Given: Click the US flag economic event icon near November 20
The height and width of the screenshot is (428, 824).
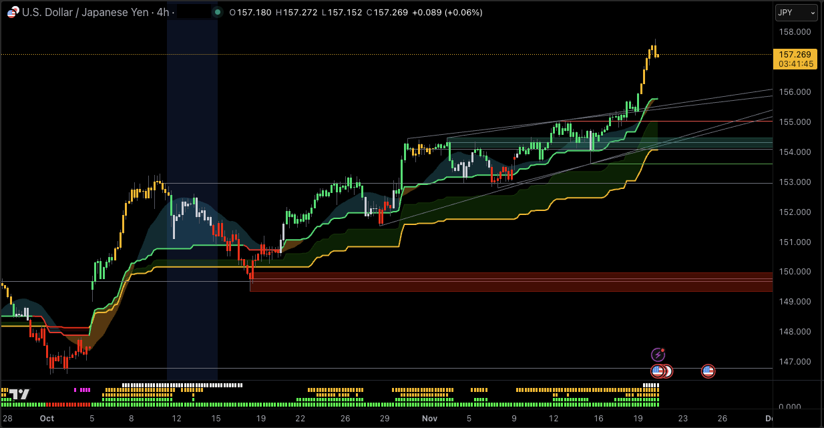Looking at the screenshot, I should click(x=708, y=371).
